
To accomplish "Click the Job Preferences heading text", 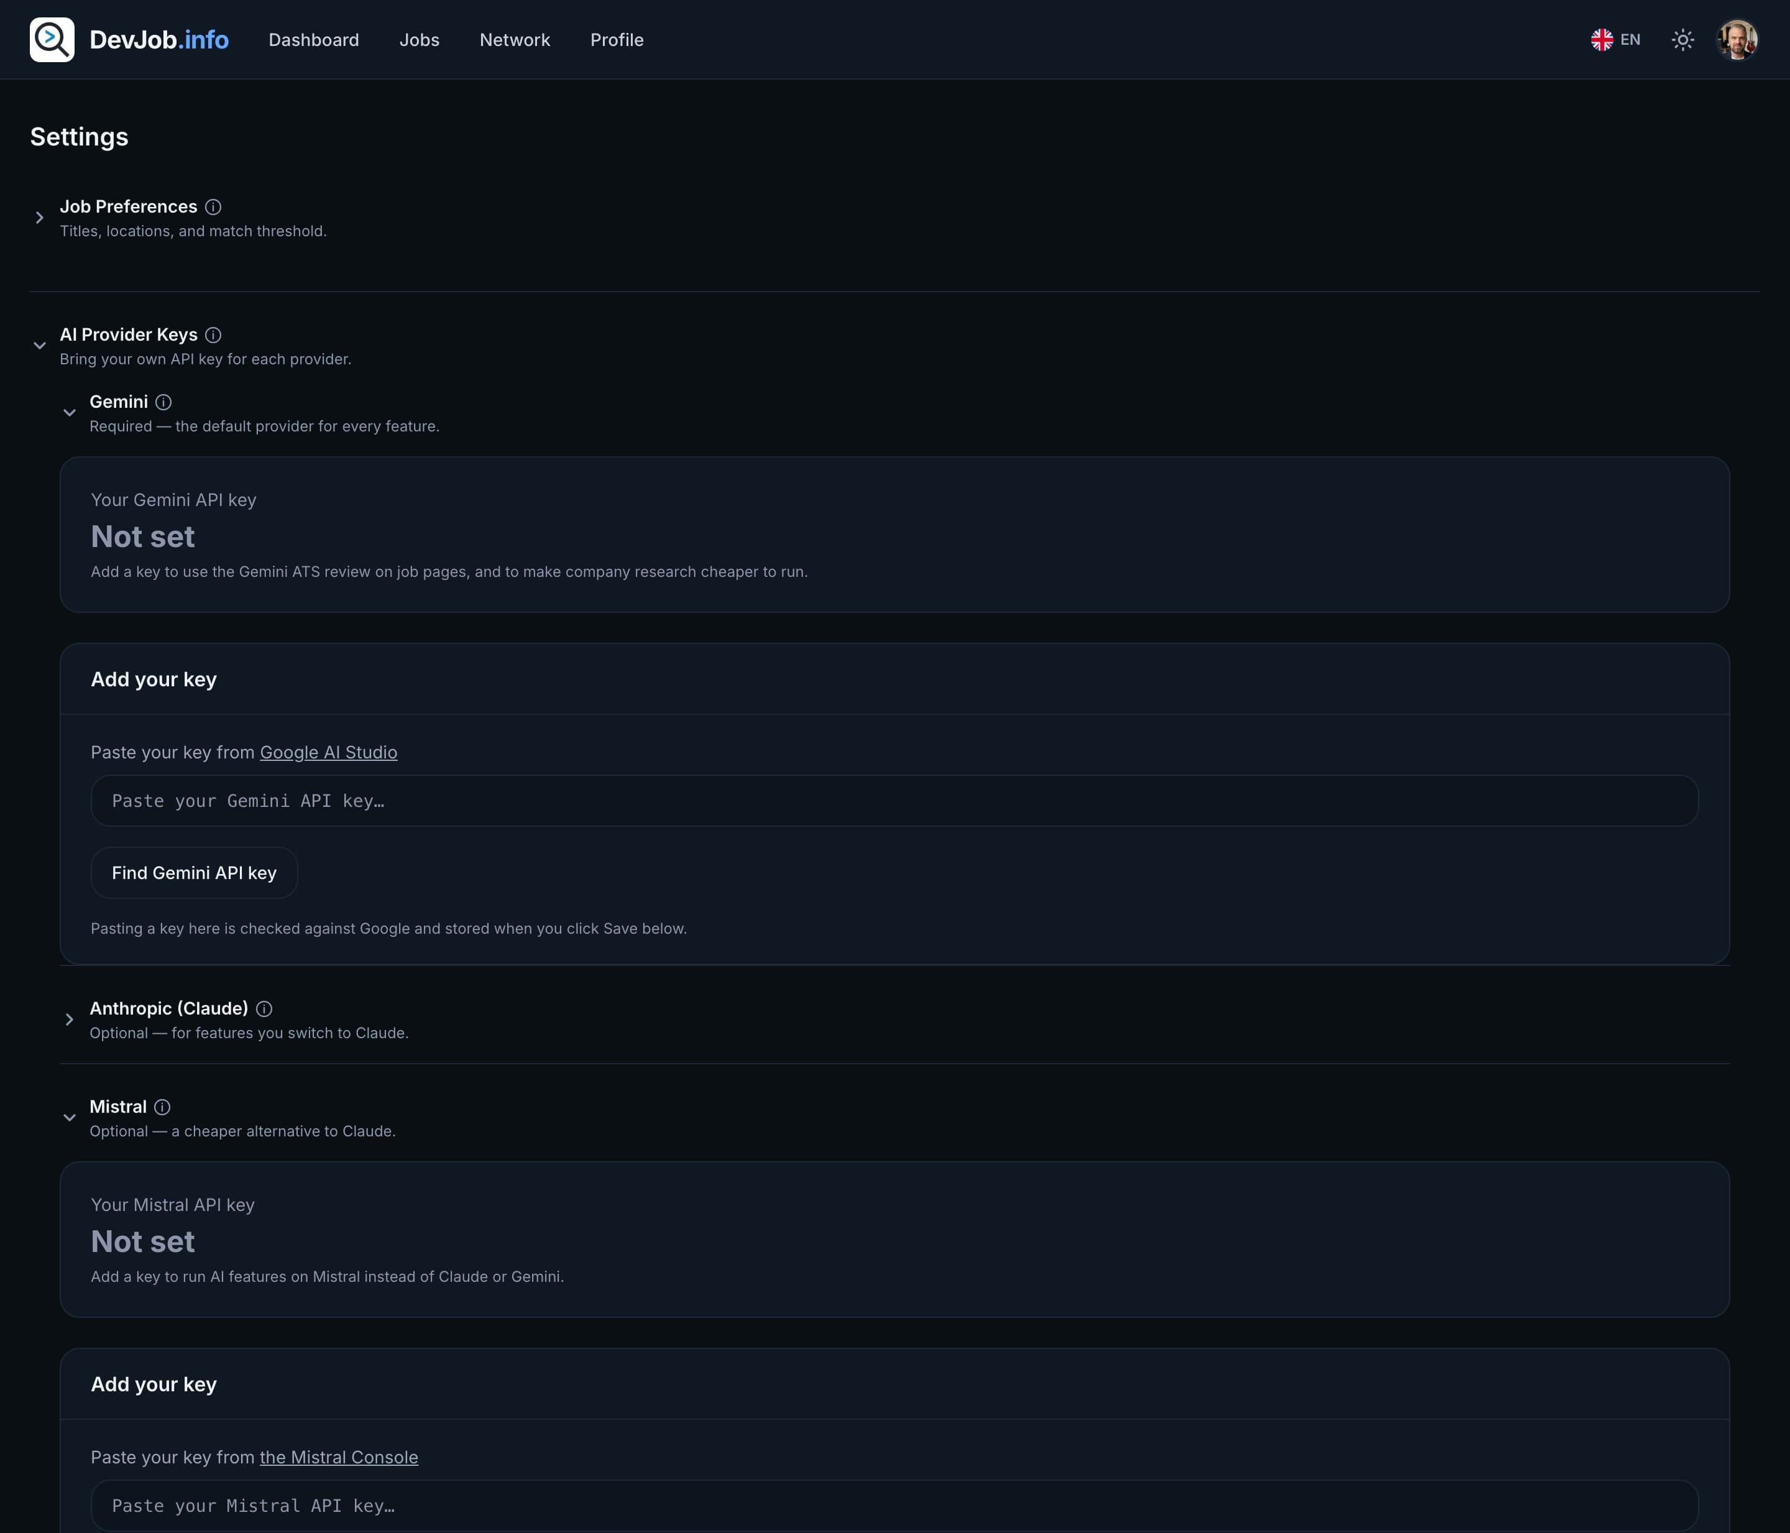I will [x=129, y=206].
